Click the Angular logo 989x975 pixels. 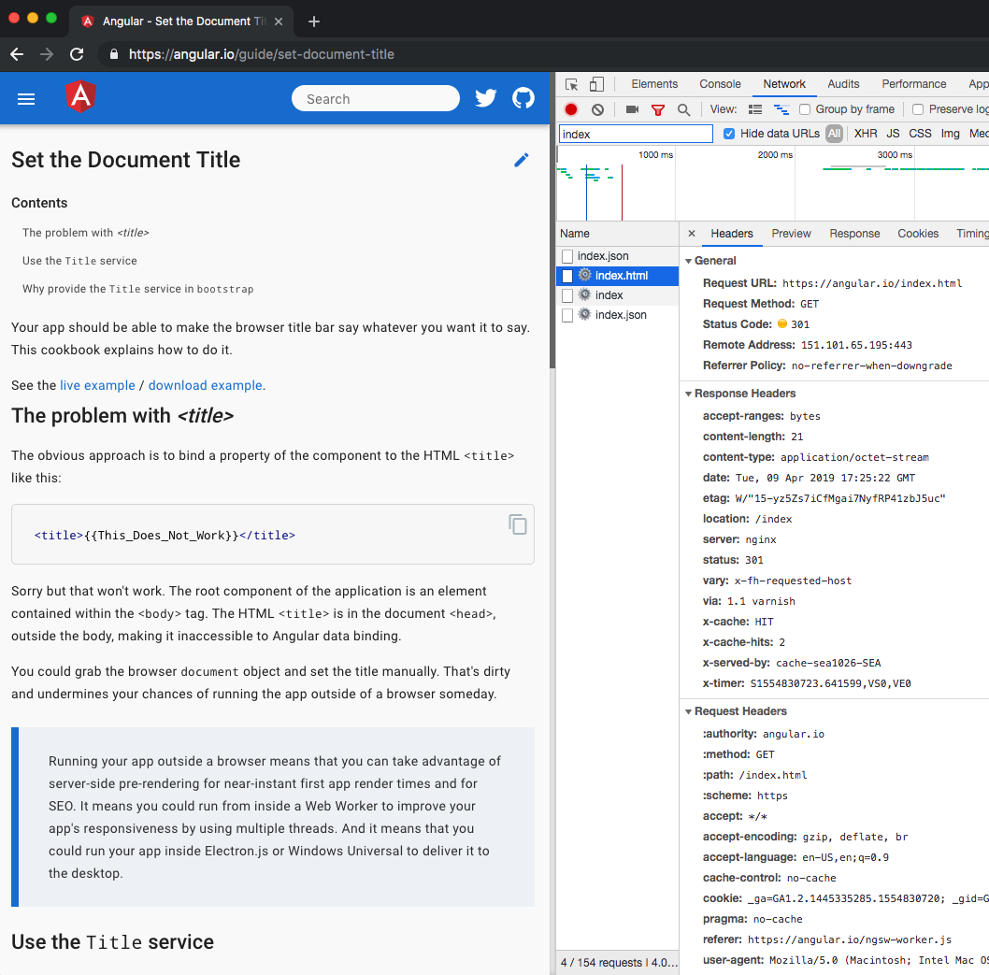(80, 97)
